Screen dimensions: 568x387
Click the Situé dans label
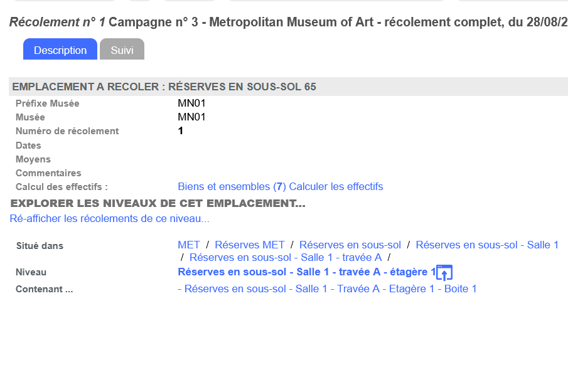pyautogui.click(x=40, y=246)
